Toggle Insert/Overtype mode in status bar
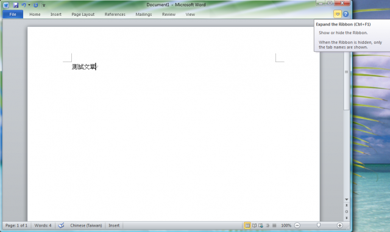This screenshot has width=390, height=232. click(114, 225)
